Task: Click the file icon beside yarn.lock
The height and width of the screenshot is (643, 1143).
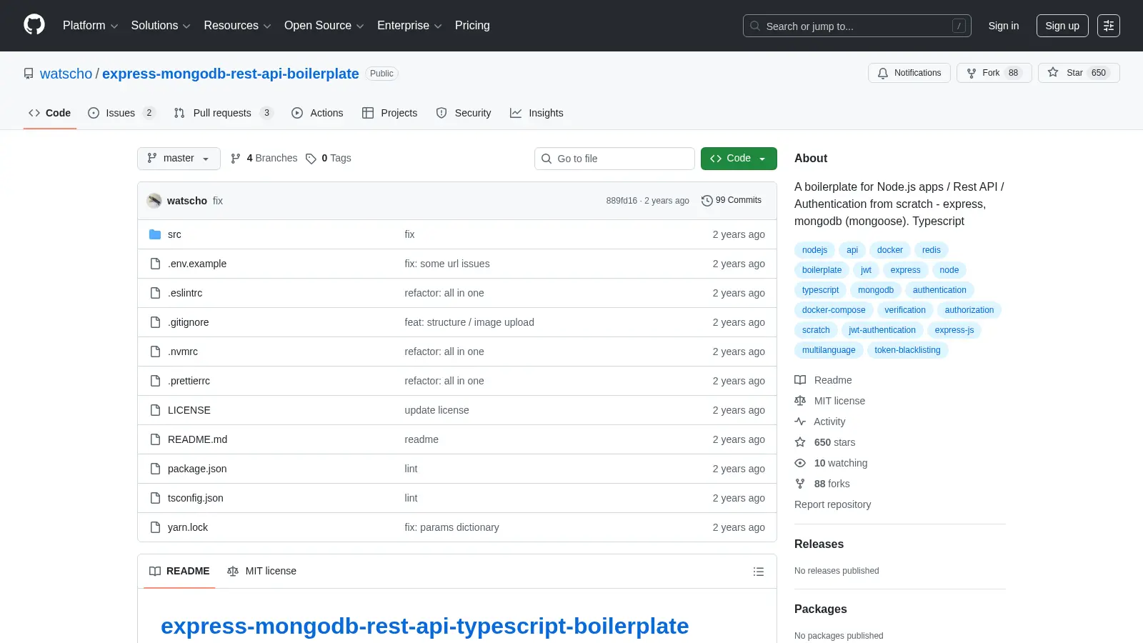Action: (x=155, y=527)
